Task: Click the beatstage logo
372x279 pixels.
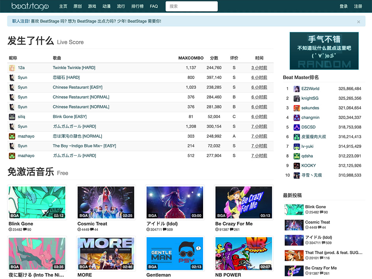Action: [30, 6]
